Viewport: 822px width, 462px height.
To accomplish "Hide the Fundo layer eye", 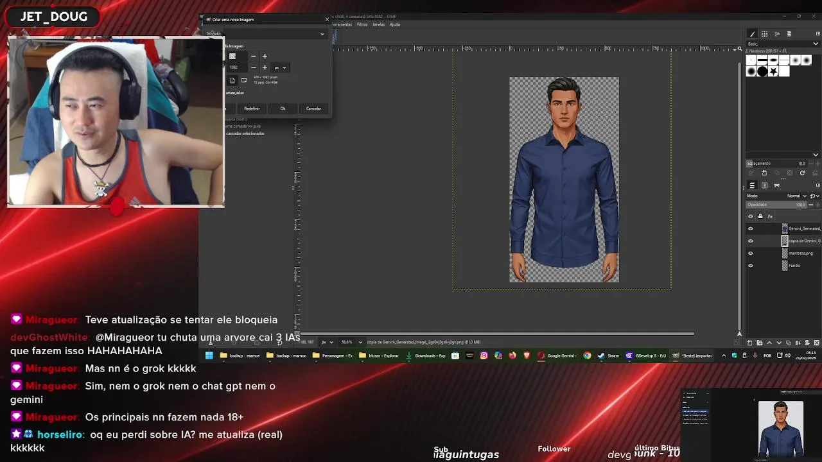I will (x=750, y=266).
